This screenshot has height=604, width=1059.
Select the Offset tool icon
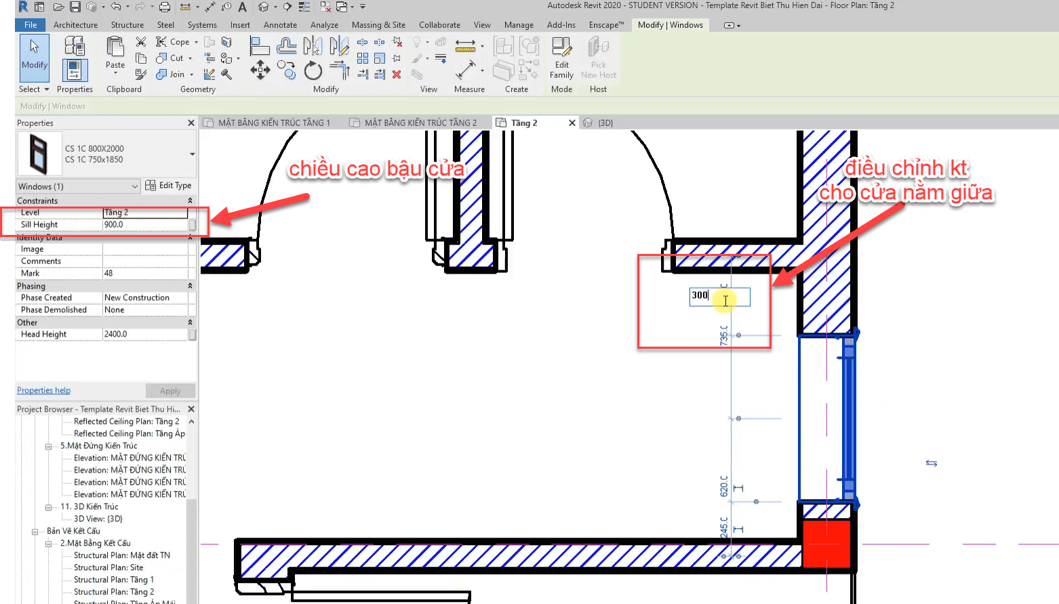(287, 46)
